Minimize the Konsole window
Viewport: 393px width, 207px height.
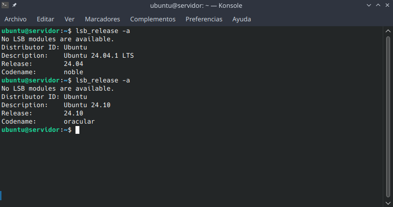point(369,5)
